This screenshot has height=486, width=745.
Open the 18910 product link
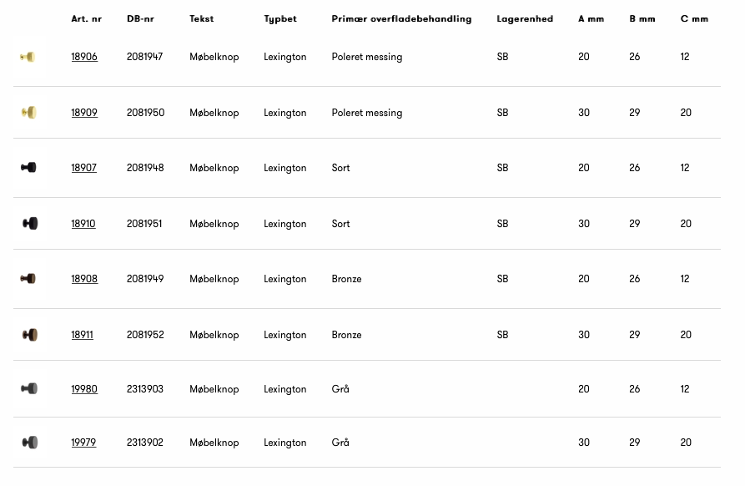(x=83, y=224)
